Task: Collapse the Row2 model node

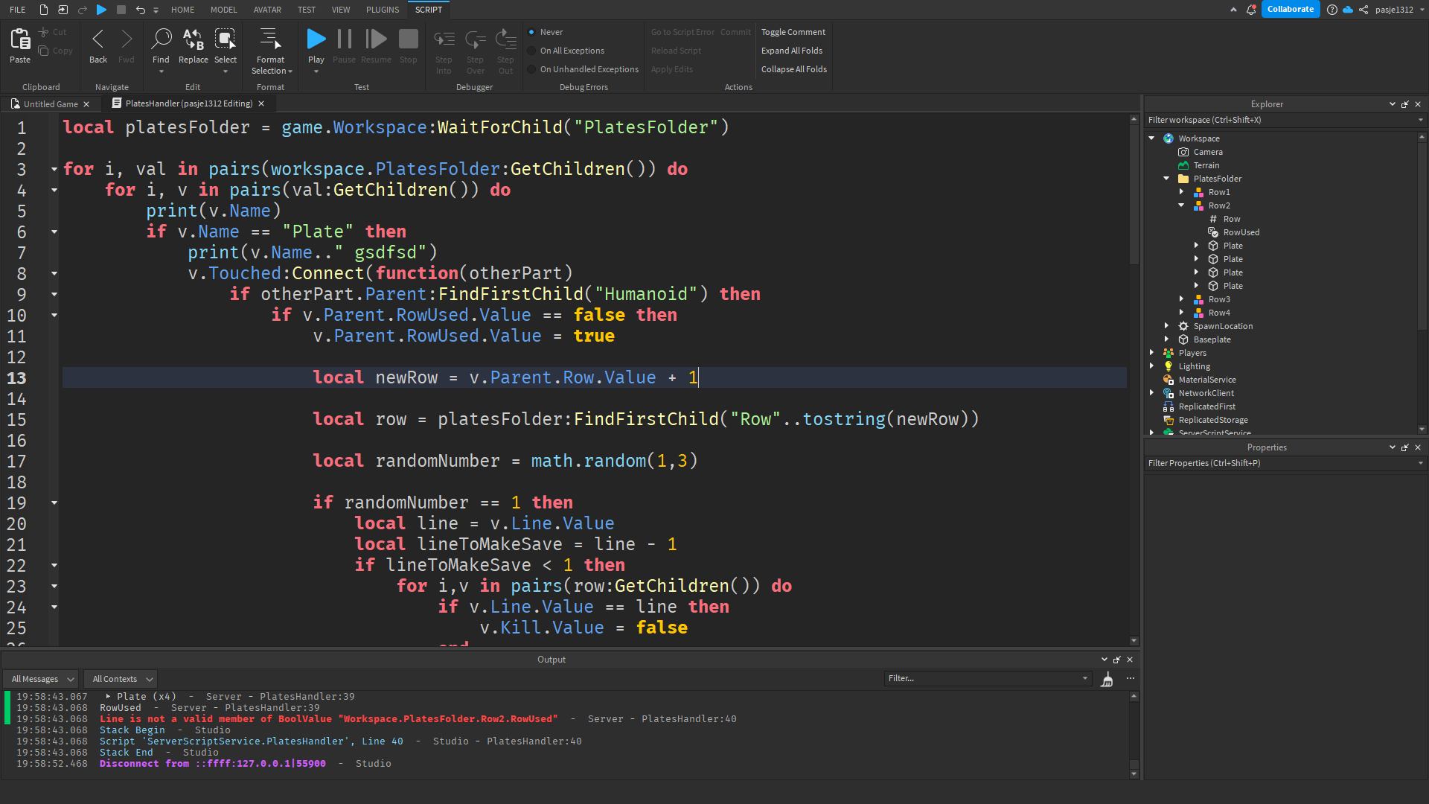Action: tap(1181, 205)
